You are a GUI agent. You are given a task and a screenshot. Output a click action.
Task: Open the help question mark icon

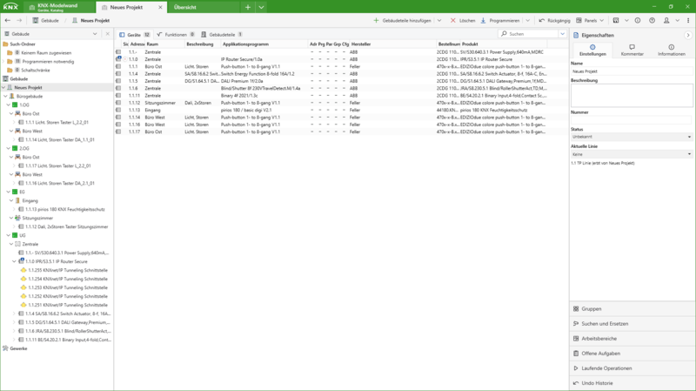[651, 20]
